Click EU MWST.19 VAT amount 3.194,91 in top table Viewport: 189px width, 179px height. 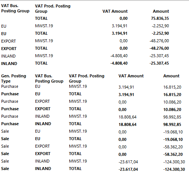tap(119, 26)
